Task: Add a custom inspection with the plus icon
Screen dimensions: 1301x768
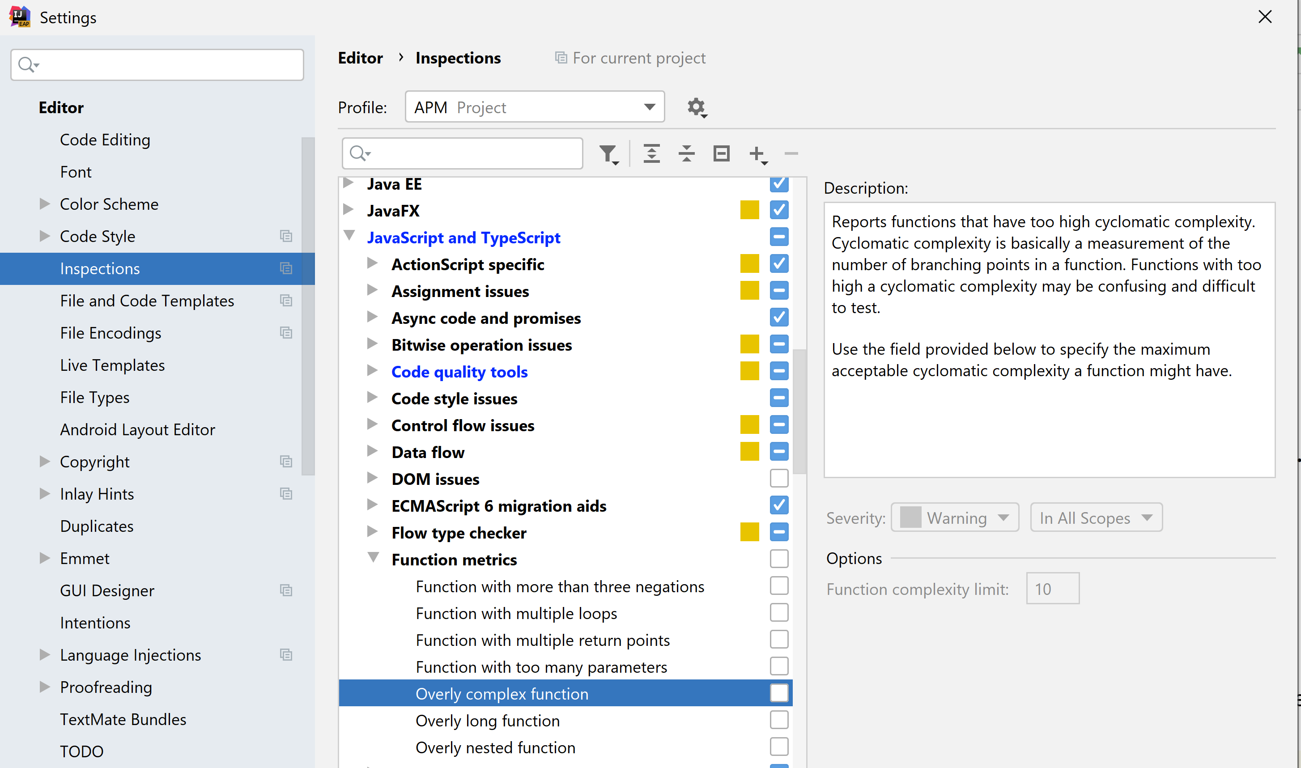Action: click(756, 153)
